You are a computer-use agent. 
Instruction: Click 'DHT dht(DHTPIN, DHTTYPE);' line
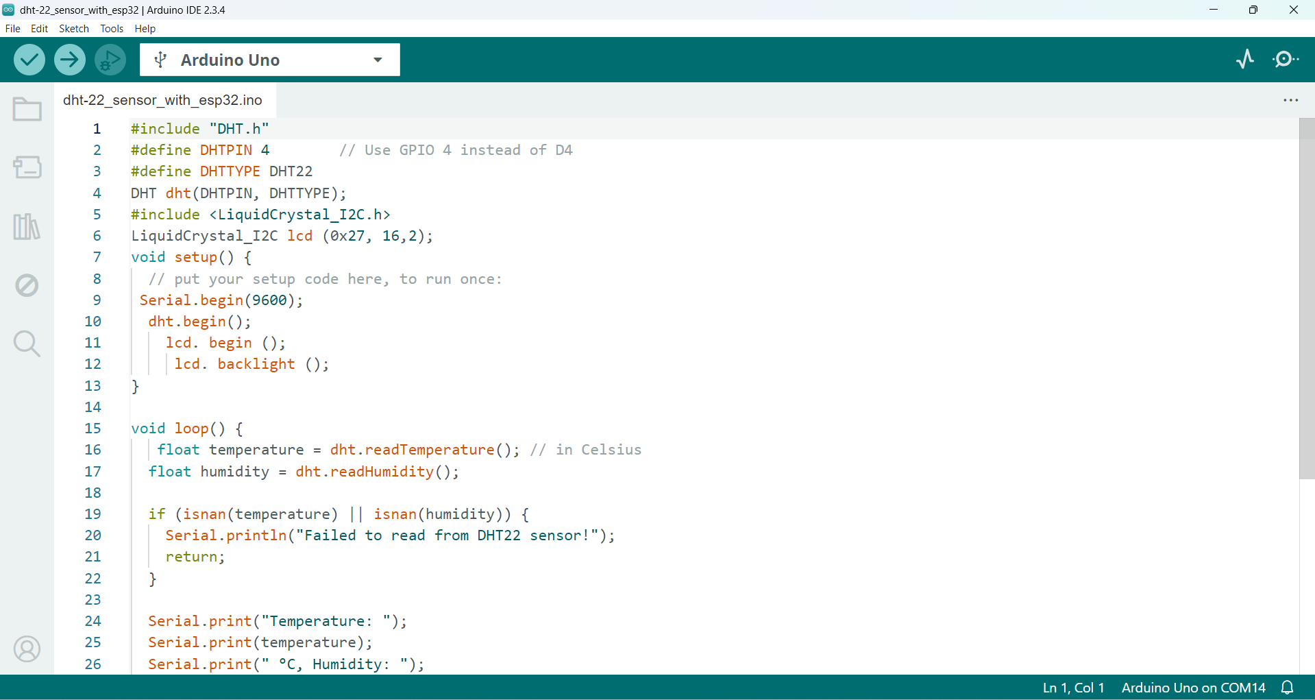pos(238,193)
